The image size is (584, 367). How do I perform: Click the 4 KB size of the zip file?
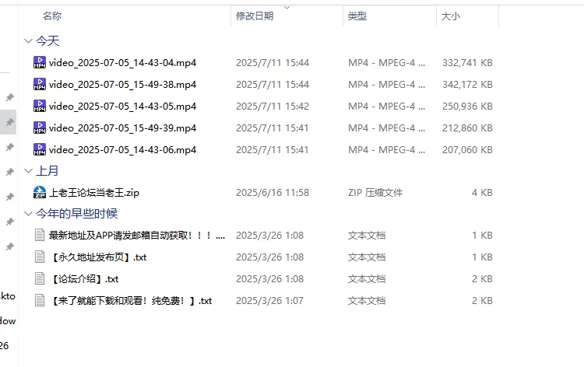tap(482, 193)
